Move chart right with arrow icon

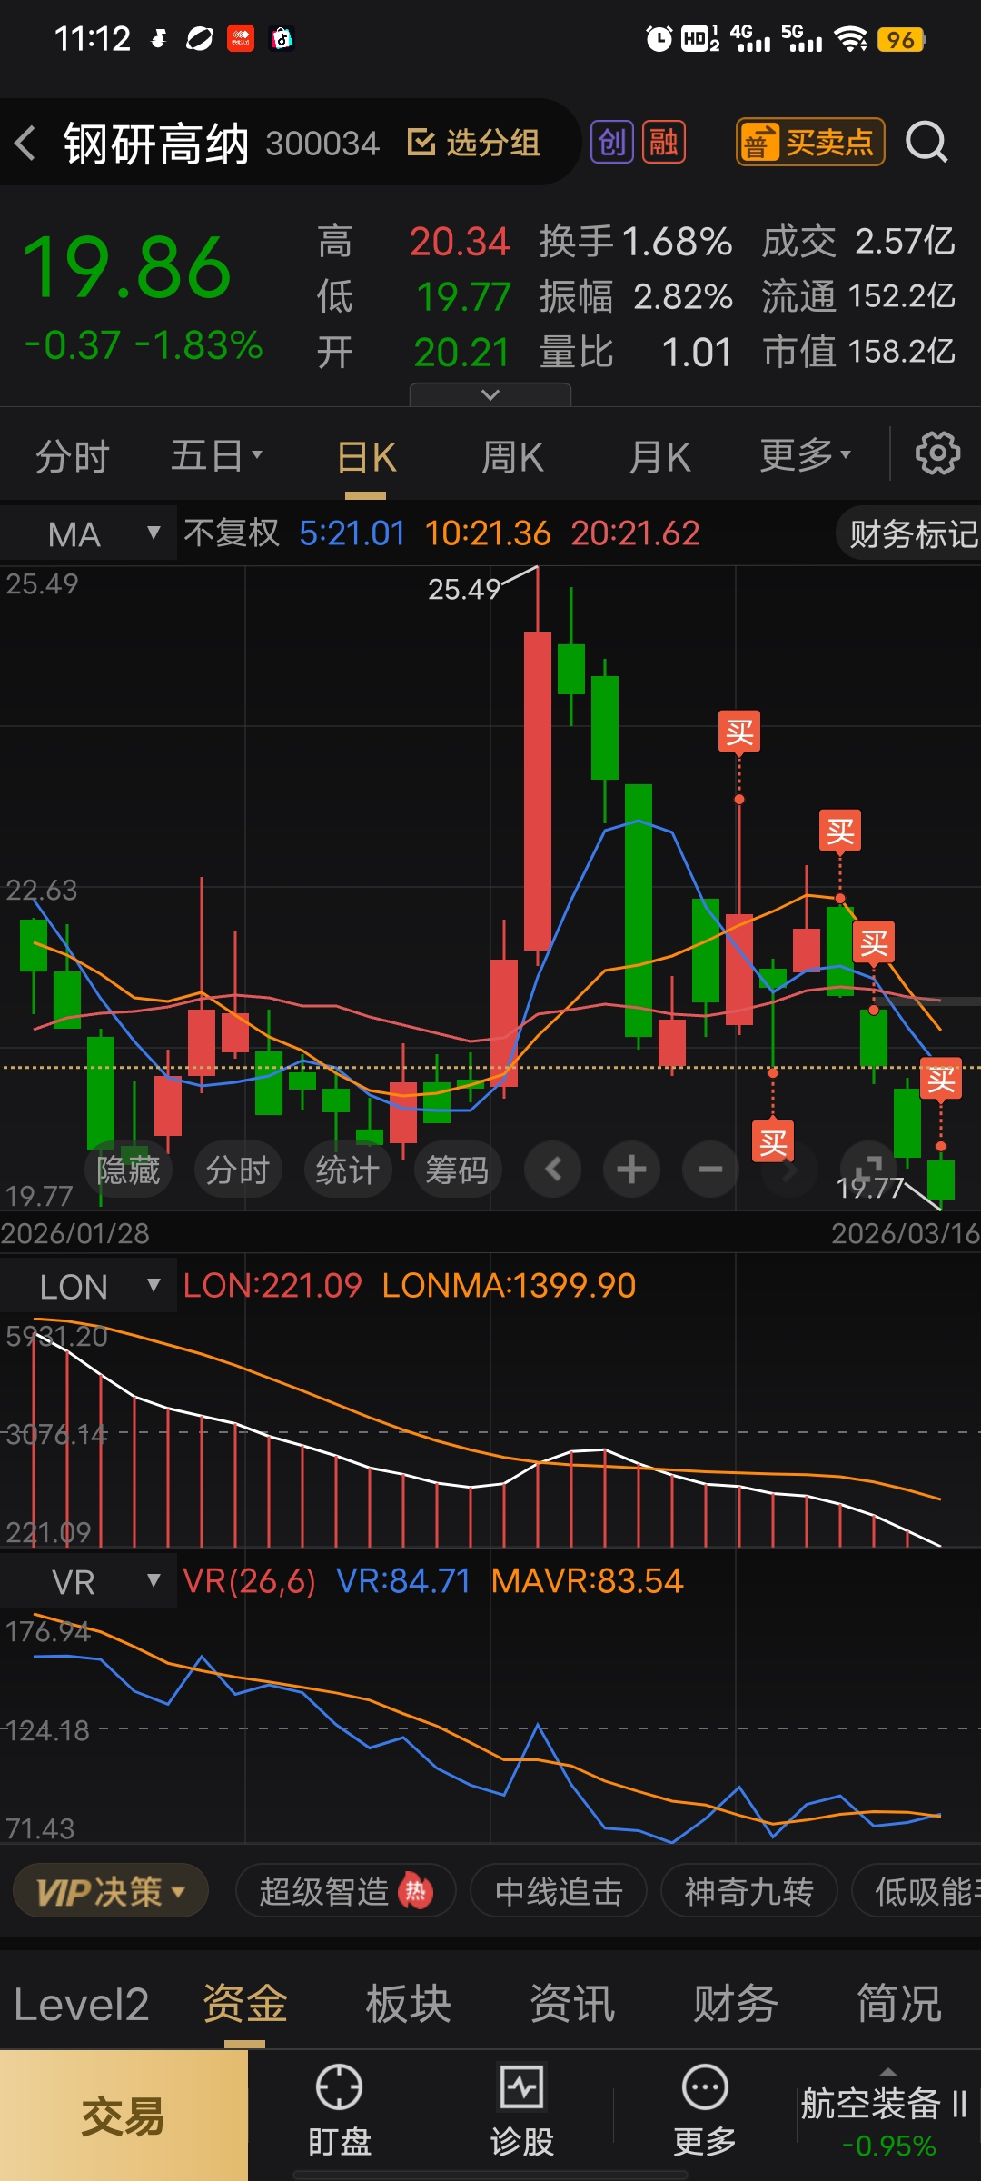pyautogui.click(x=789, y=1169)
